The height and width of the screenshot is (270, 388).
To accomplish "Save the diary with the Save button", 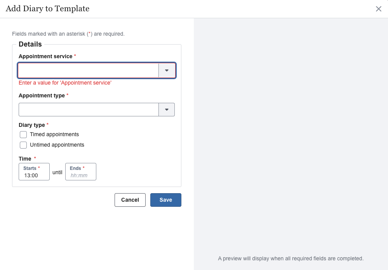I will pos(165,200).
